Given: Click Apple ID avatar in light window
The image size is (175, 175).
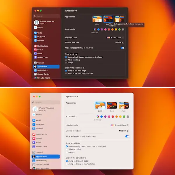Looking at the screenshot, I should tap(35, 109).
